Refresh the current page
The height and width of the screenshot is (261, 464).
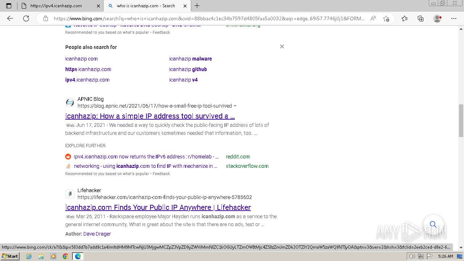point(26,18)
